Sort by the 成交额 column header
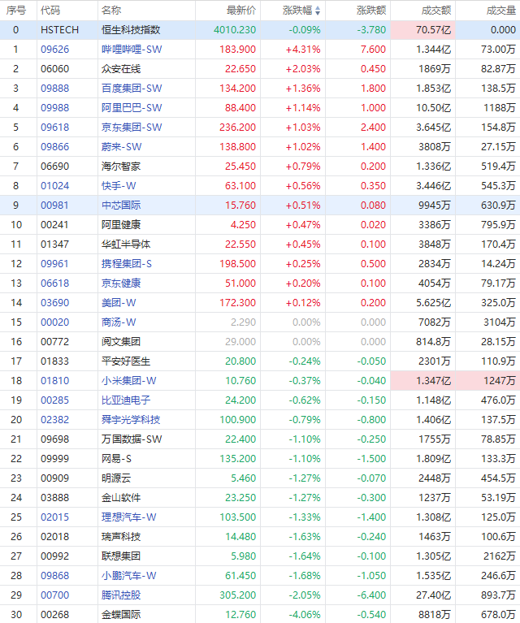The height and width of the screenshot is (623, 520). click(x=436, y=11)
